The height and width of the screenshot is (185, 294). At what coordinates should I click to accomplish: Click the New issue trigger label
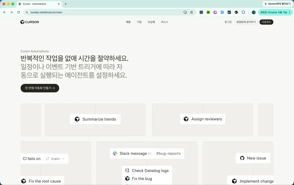pos(256,158)
